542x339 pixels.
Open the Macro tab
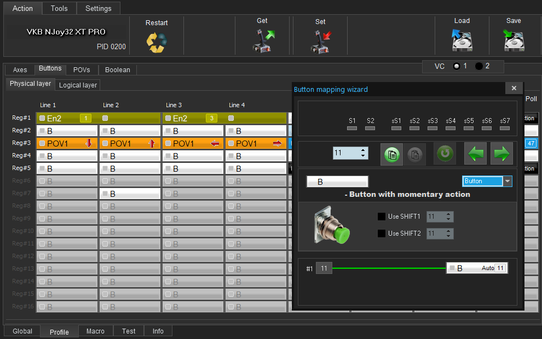[x=95, y=331]
